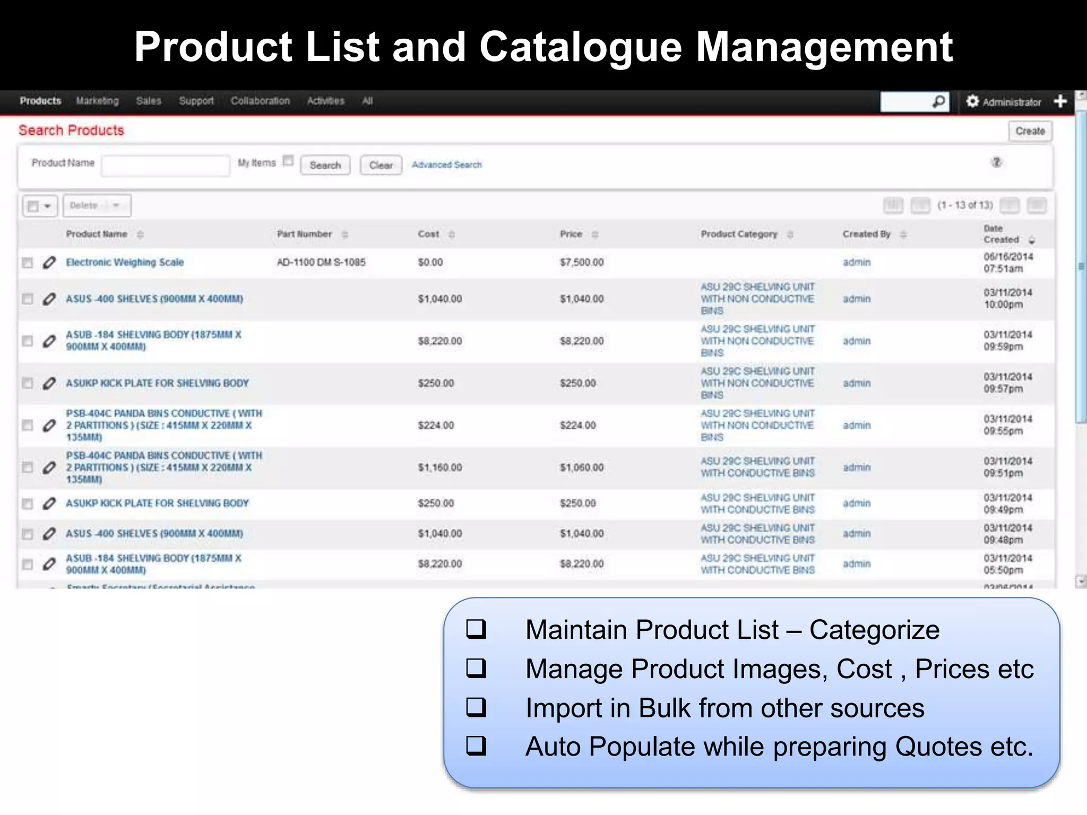Check ASUKP KICK PLATE 09:49pm row checkbox
Viewport: 1087px width, 815px height.
point(27,504)
